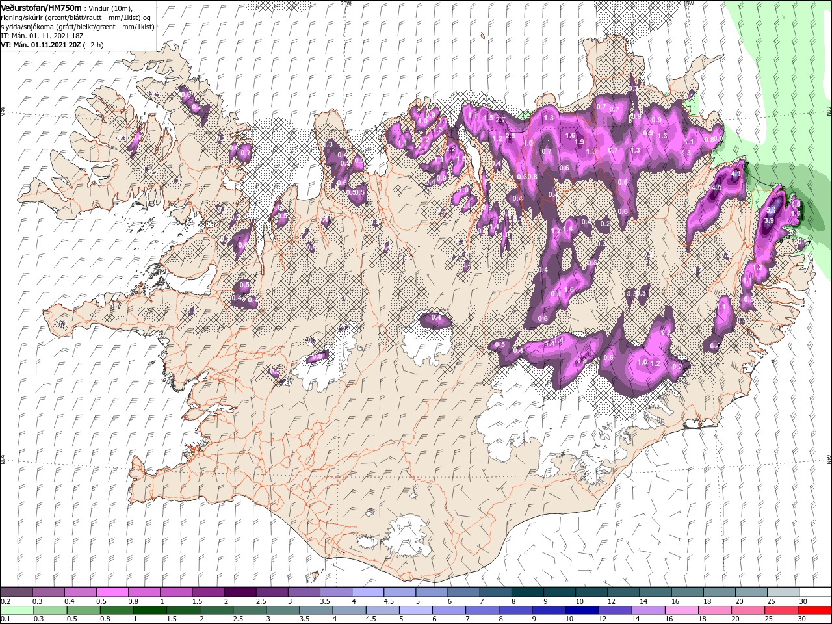Click the '0.1' label in the rain legend
Screen dimensions: 832x624
tap(6, 619)
